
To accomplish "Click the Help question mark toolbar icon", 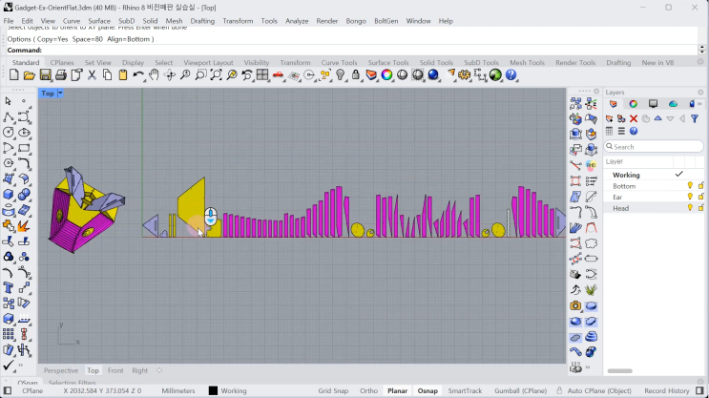I will pyautogui.click(x=511, y=75).
